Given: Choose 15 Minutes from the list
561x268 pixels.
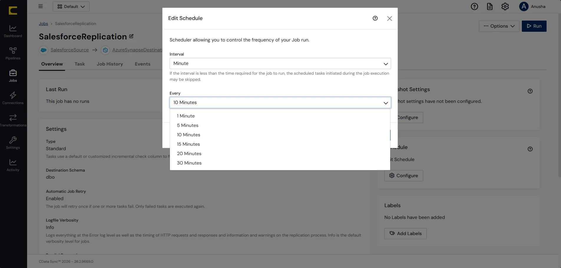Looking at the screenshot, I should point(280,144).
